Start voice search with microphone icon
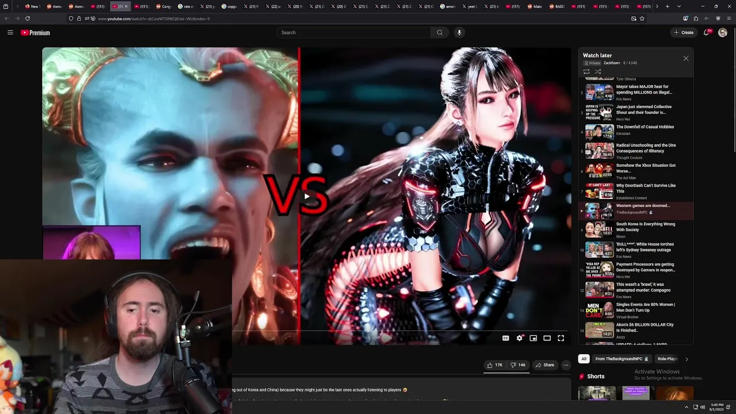Screen dimensions: 736x414 459,33
